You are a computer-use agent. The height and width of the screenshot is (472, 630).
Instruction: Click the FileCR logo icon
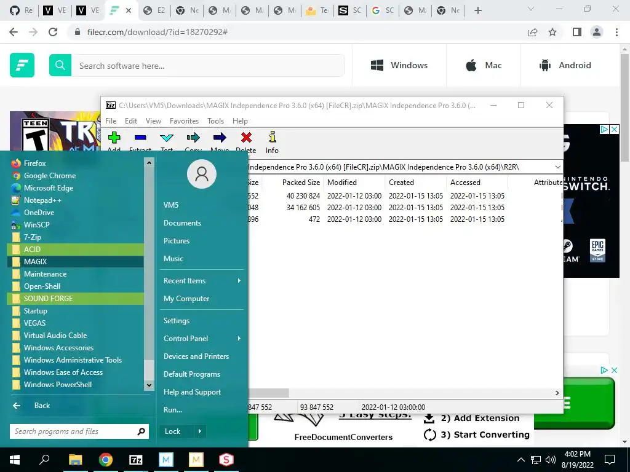click(x=22, y=65)
